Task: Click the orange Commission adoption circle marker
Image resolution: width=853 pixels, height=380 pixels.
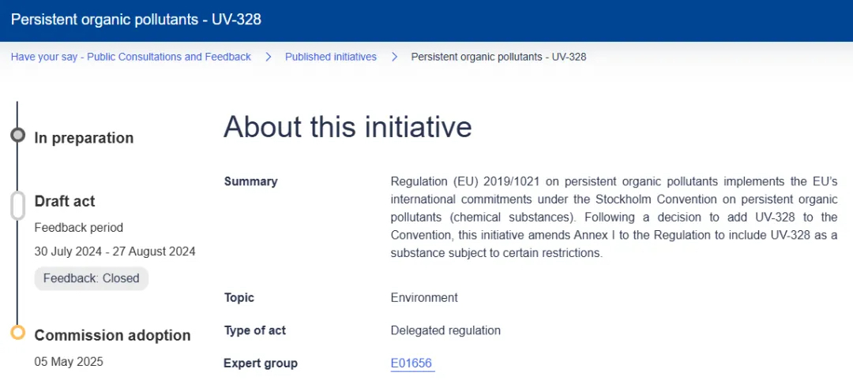Action: click(x=17, y=333)
